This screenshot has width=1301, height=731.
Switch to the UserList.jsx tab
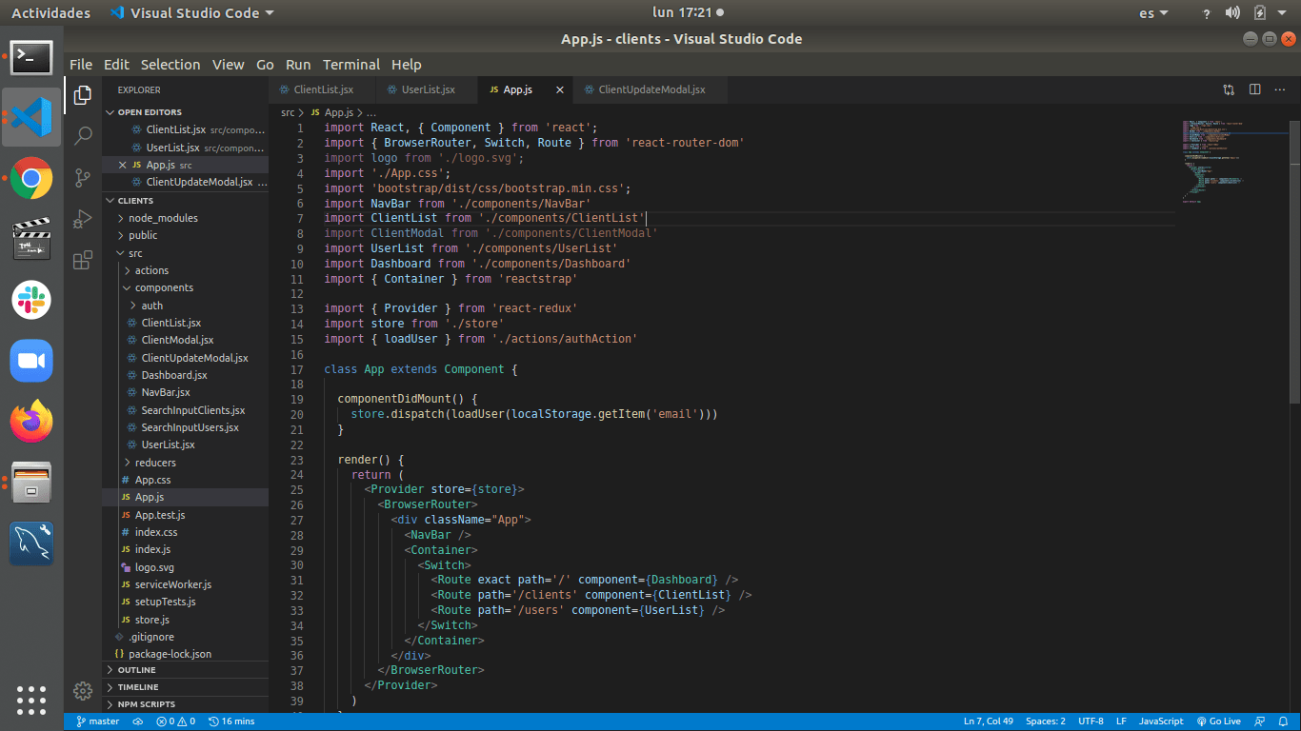click(x=428, y=89)
